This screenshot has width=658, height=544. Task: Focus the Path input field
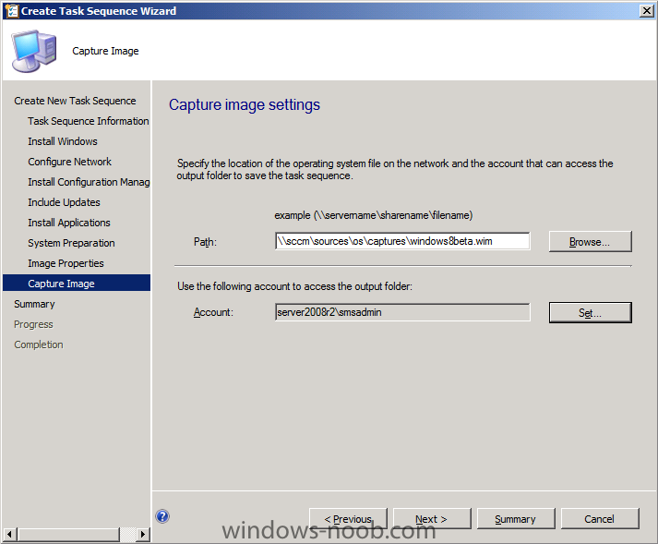click(402, 241)
